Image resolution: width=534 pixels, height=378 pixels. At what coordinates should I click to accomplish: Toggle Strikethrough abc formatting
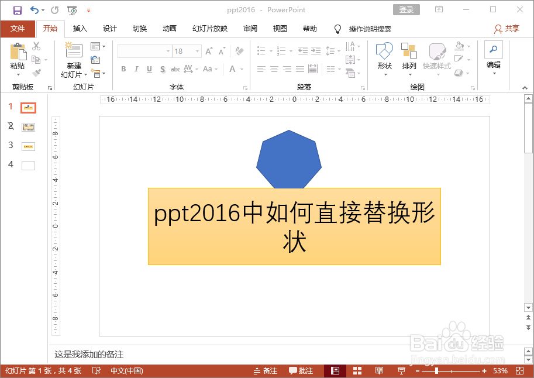pyautogui.click(x=175, y=69)
